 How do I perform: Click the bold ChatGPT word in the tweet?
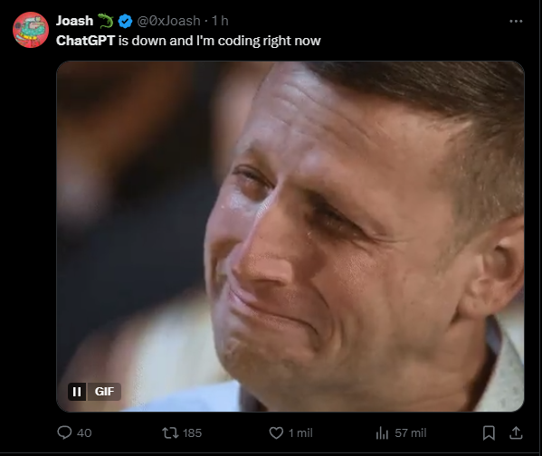click(x=85, y=41)
